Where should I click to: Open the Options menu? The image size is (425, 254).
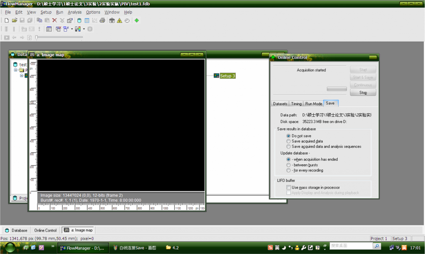[x=93, y=12]
